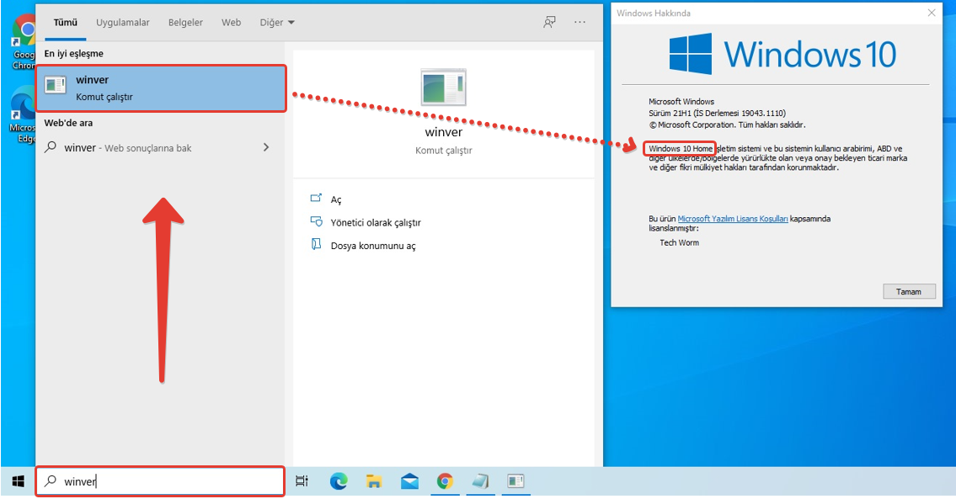Expand the winver web results chevron
Image resolution: width=956 pixels, height=499 pixels.
click(266, 147)
